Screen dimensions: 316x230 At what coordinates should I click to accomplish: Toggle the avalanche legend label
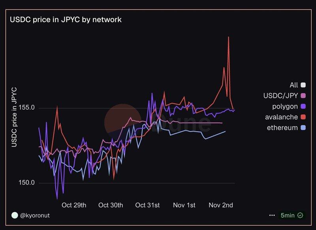click(282, 117)
